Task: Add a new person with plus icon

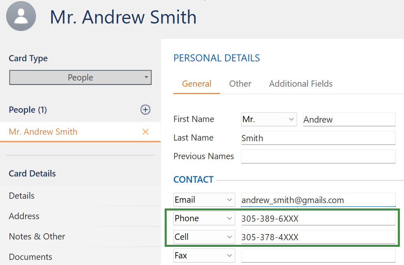Action: pyautogui.click(x=145, y=110)
